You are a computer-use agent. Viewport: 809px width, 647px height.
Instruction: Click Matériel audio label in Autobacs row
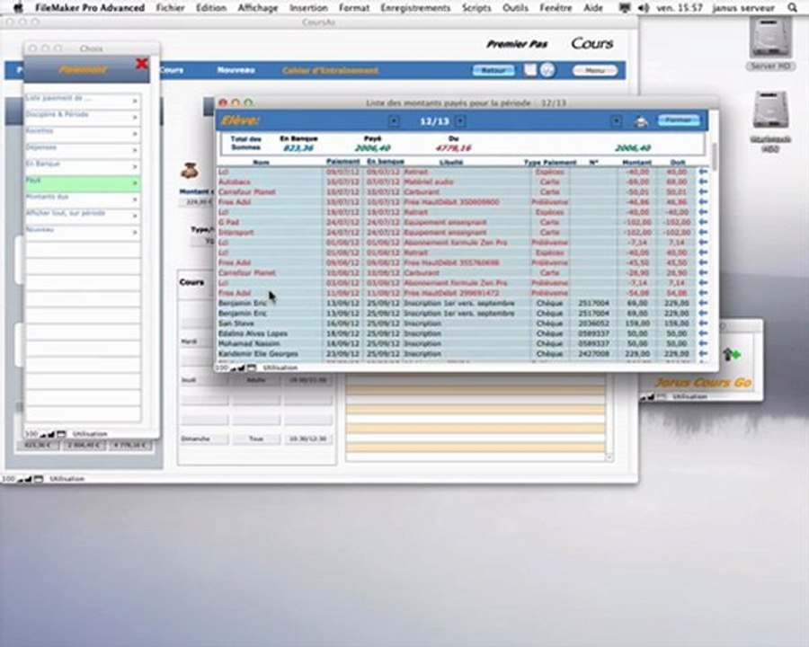428,182
